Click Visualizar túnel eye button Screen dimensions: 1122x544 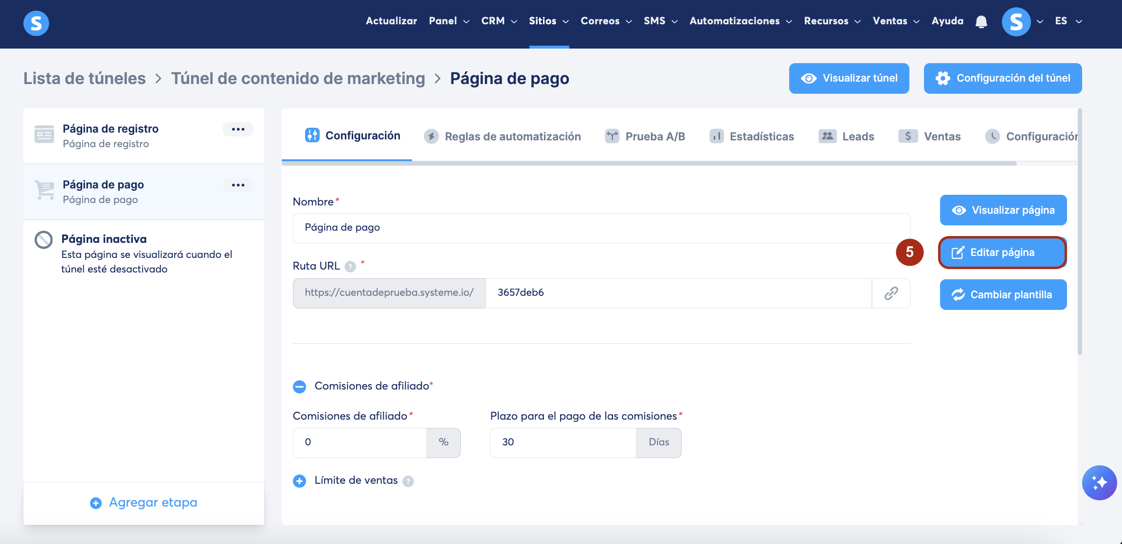(849, 78)
